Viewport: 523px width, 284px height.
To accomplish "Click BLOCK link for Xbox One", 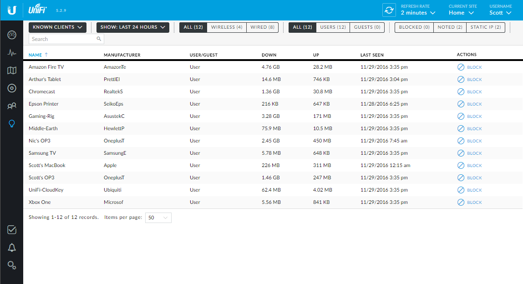I will (474, 203).
